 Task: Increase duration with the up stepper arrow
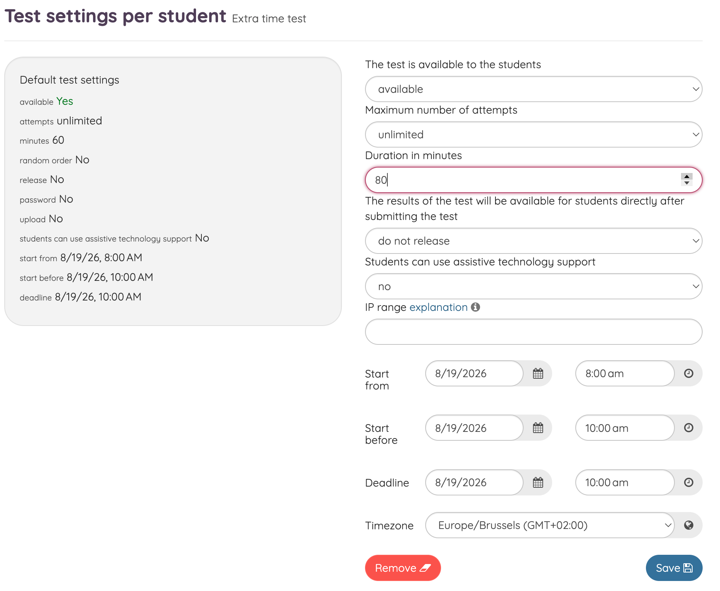687,176
